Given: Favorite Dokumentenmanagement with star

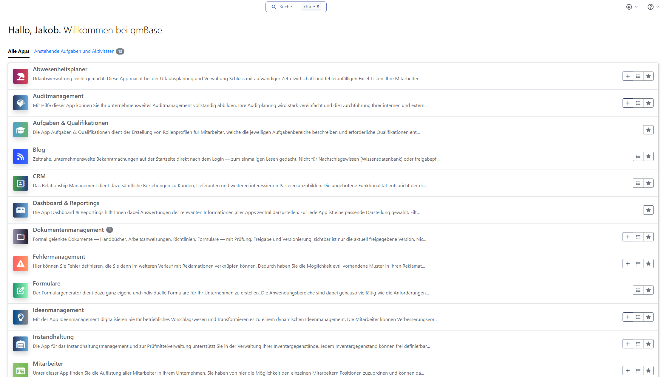Looking at the screenshot, I should pyautogui.click(x=649, y=237).
